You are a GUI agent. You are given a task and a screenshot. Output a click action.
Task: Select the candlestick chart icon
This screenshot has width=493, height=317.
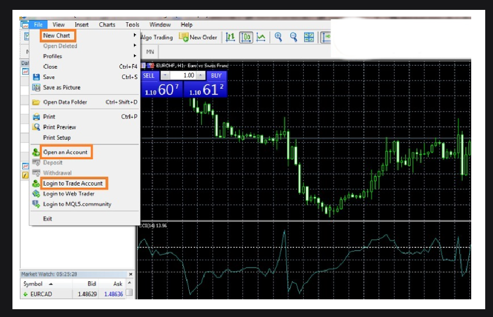[246, 37]
